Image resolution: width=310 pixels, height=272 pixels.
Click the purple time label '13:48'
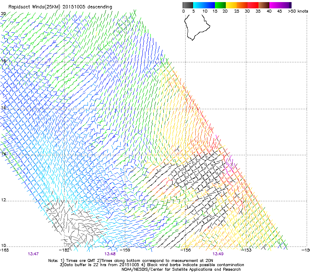[110, 254]
